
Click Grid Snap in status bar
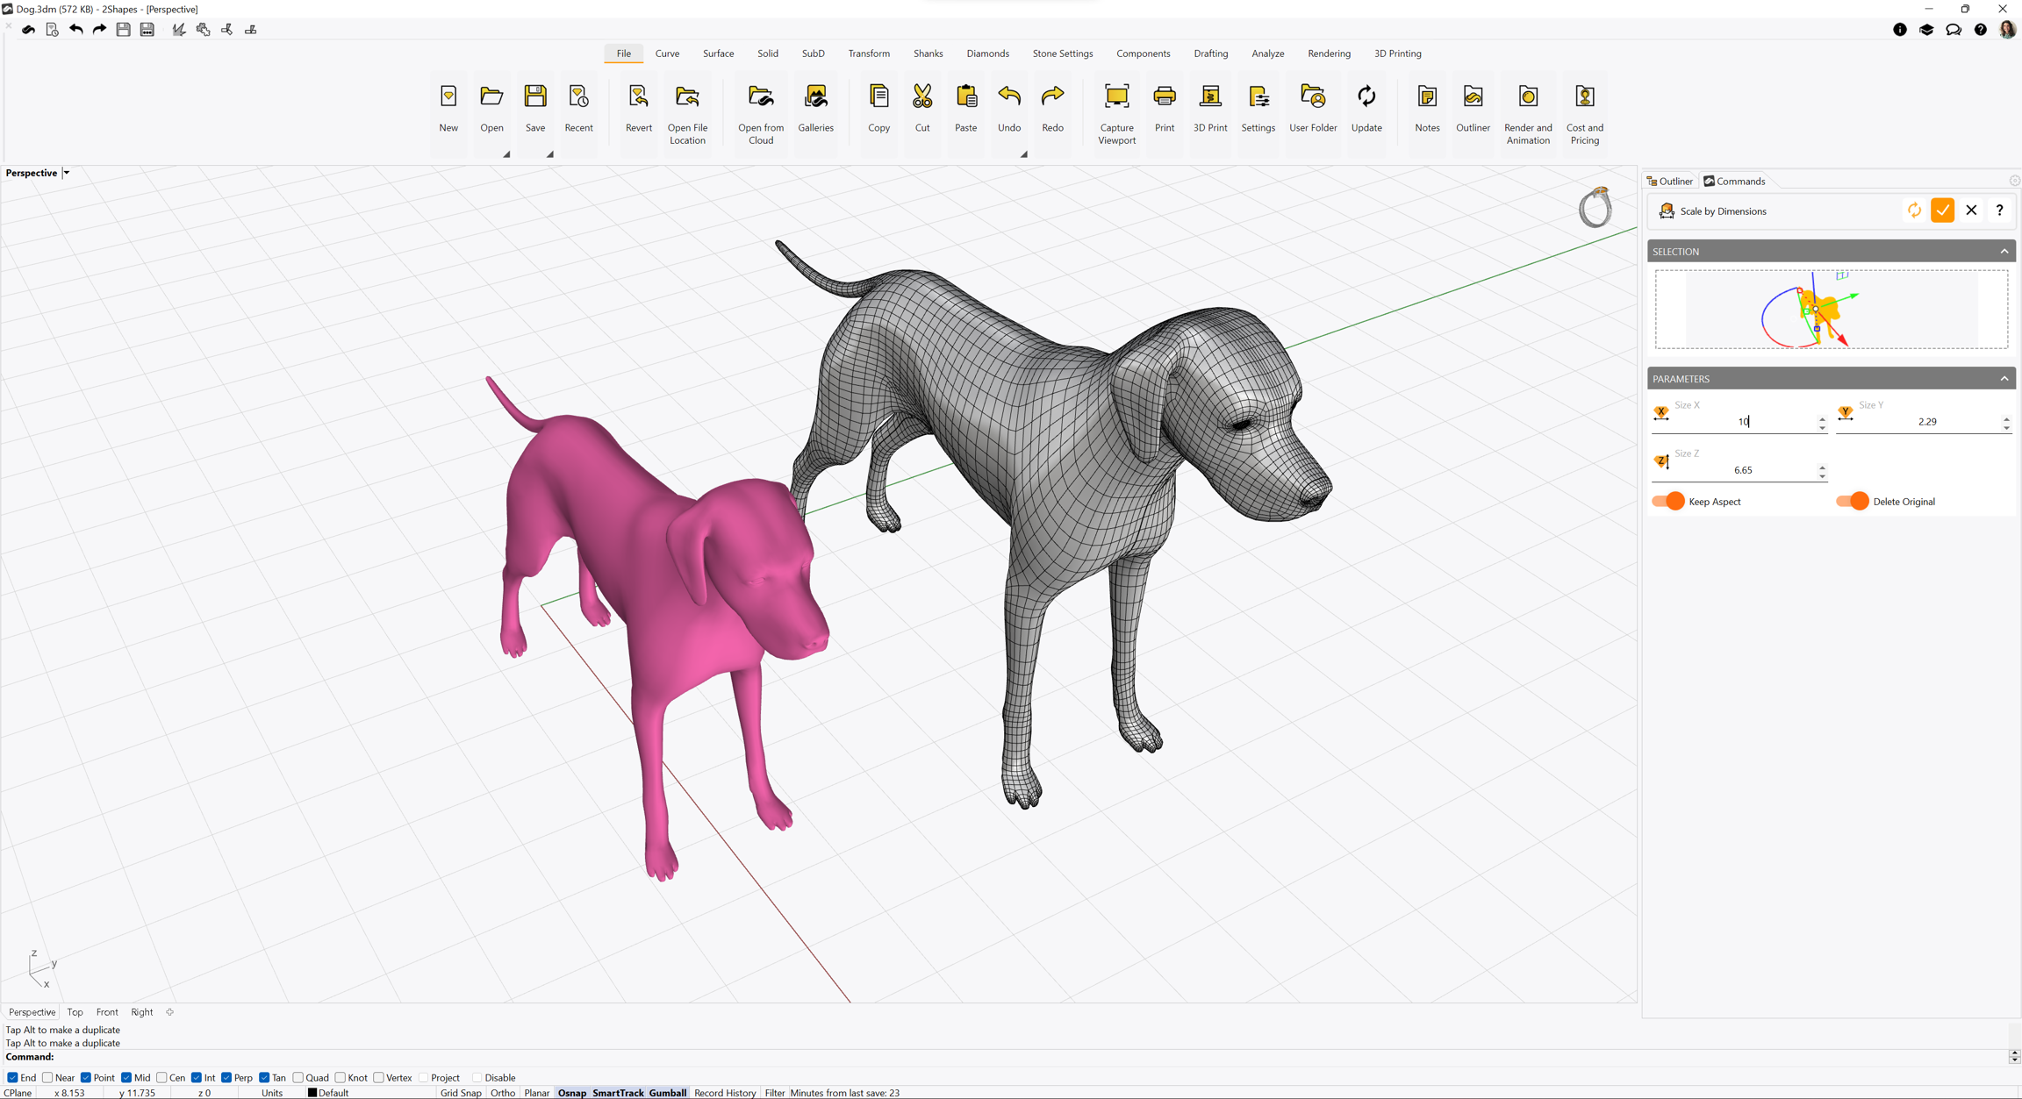(x=461, y=1093)
